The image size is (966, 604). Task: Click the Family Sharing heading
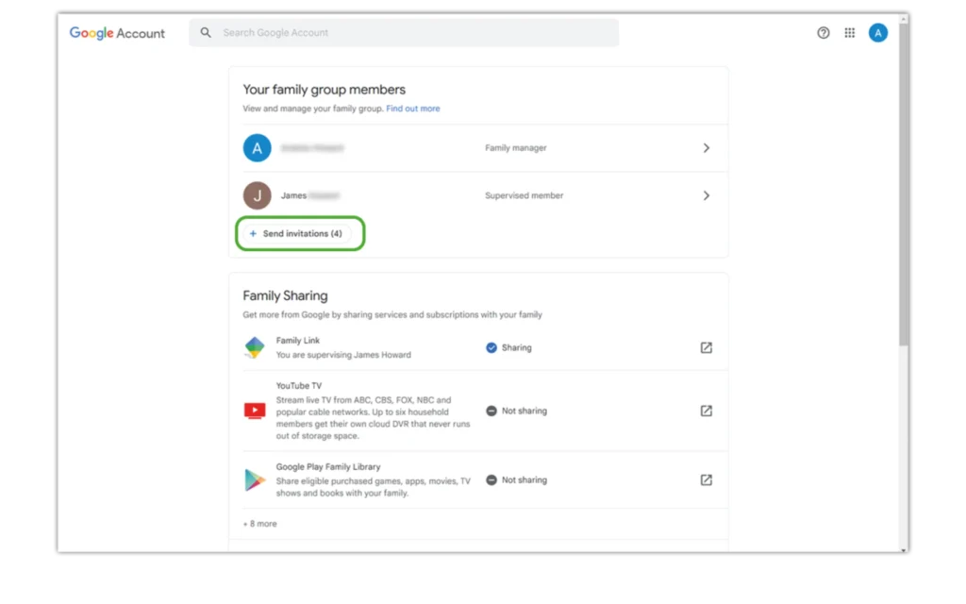click(x=285, y=295)
